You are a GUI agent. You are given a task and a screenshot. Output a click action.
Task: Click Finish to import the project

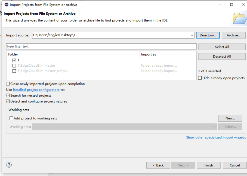click(209, 165)
